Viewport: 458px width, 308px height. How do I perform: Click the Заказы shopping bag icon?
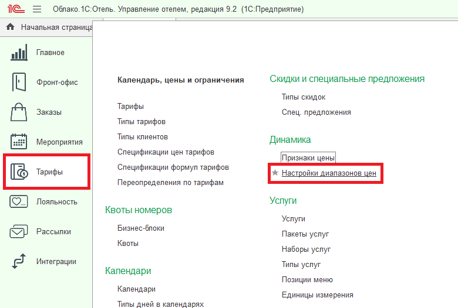pyautogui.click(x=19, y=112)
